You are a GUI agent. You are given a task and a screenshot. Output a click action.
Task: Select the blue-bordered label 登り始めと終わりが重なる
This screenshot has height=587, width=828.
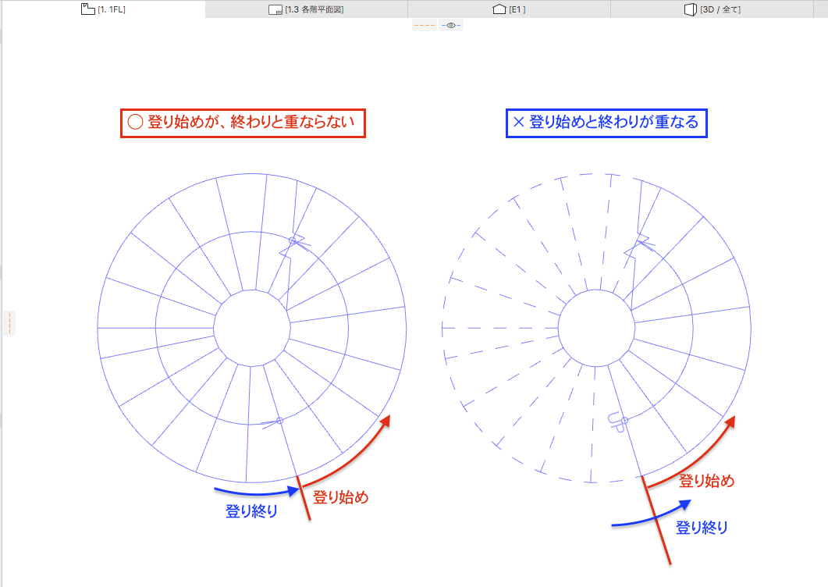point(606,123)
